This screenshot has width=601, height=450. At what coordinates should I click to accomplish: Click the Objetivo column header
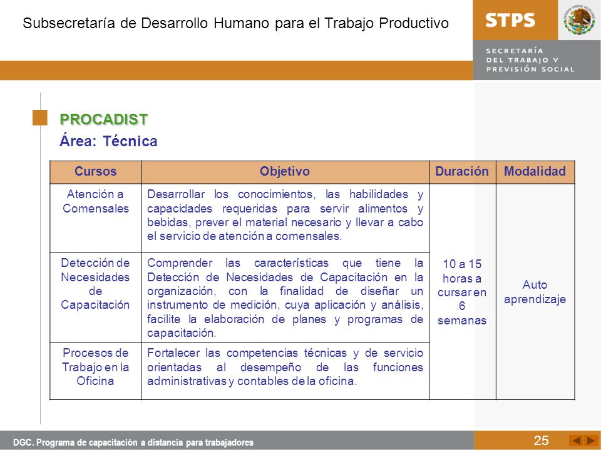coord(285,172)
